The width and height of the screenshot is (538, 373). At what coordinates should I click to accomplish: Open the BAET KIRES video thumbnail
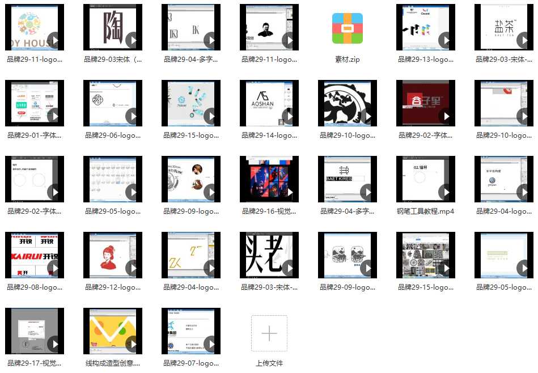click(348, 179)
